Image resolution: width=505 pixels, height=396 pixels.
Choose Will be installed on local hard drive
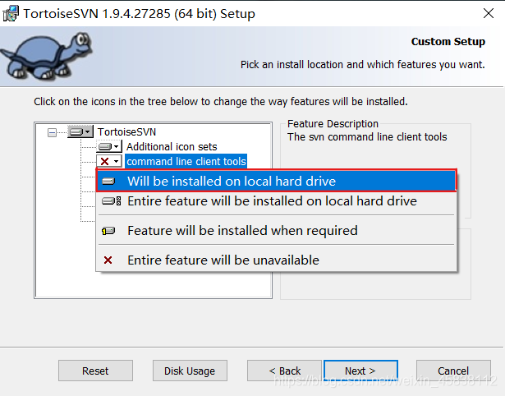pyautogui.click(x=276, y=181)
